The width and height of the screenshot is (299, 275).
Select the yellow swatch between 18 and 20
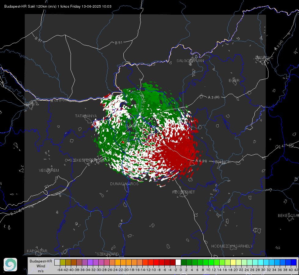pyautogui.click(x=233, y=262)
